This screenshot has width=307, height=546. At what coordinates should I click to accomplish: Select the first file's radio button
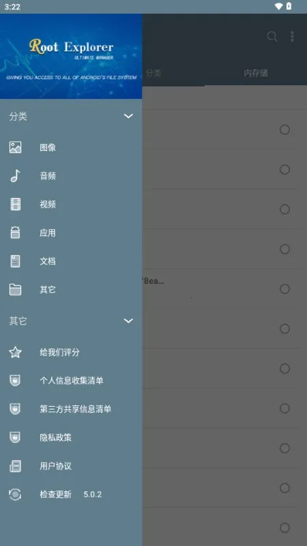[x=284, y=130]
